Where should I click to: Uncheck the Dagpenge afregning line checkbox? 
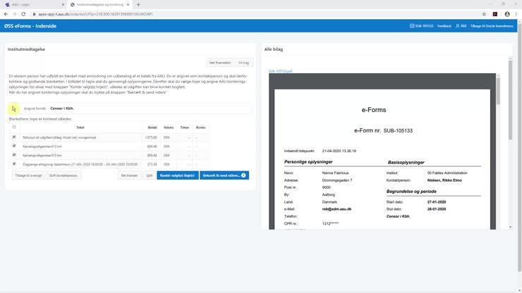14,163
